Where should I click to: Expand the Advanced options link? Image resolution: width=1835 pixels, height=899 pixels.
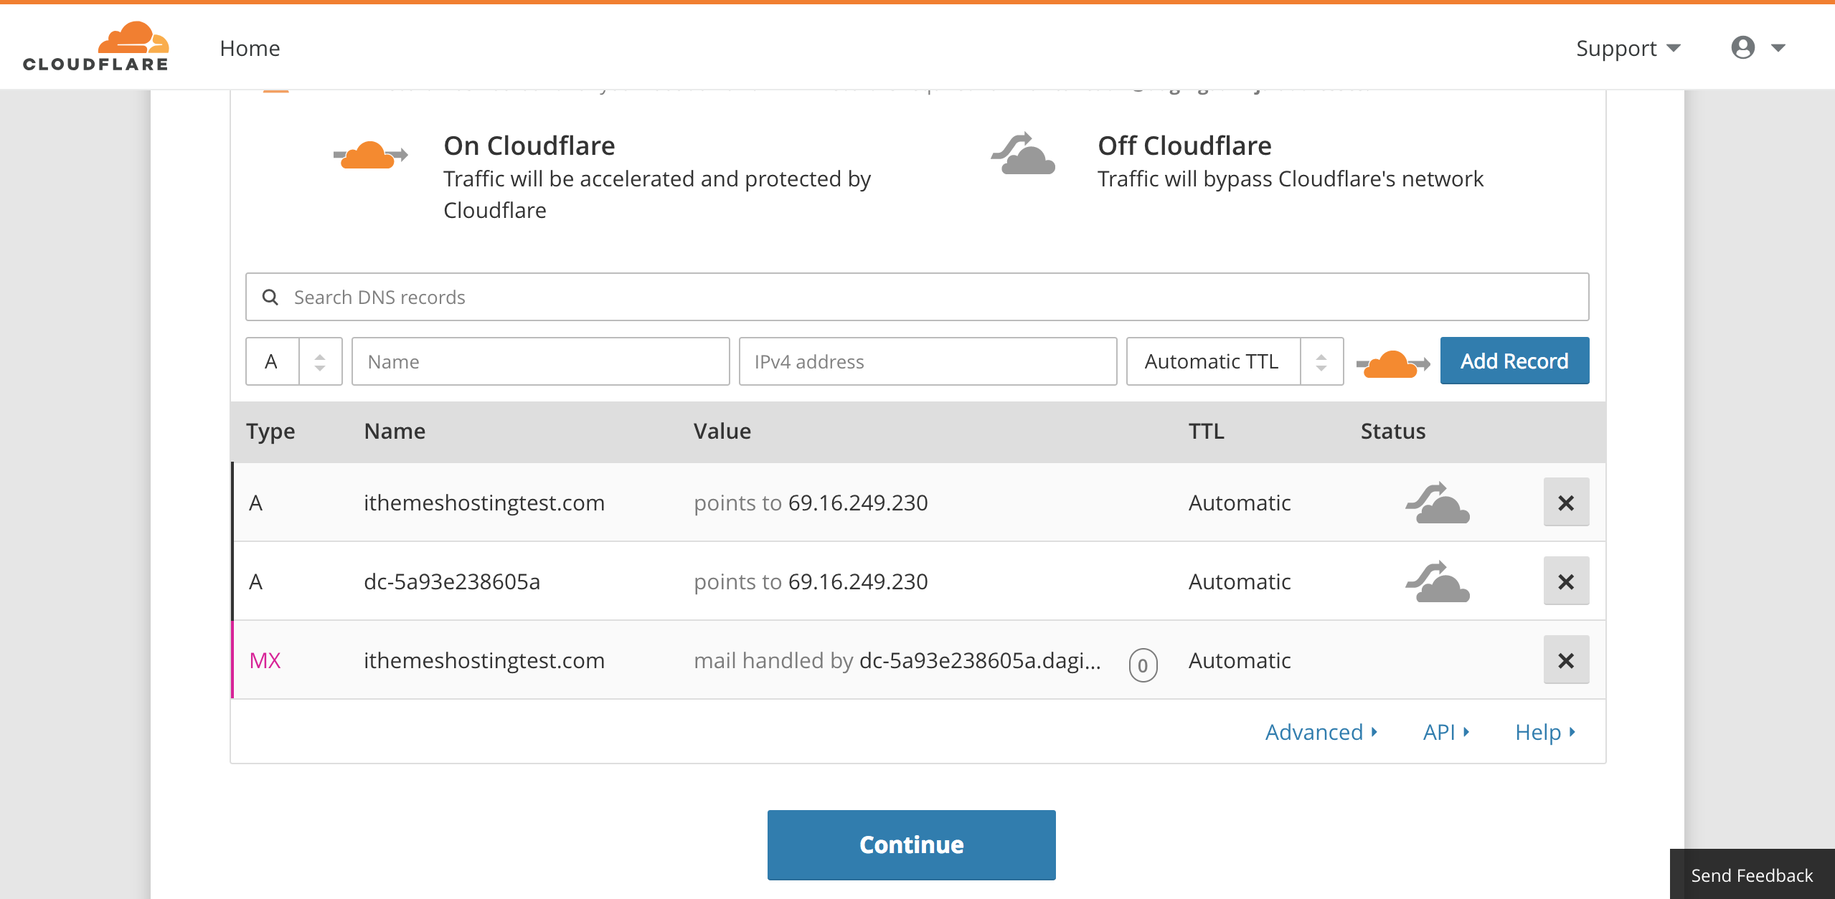click(x=1321, y=732)
